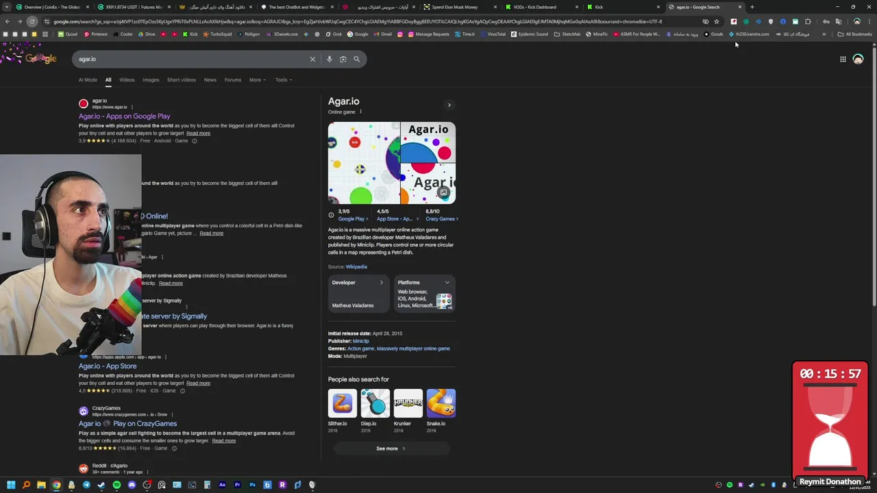Open Wikipedia source link

coord(356,267)
